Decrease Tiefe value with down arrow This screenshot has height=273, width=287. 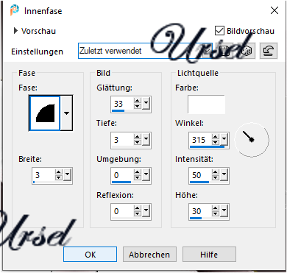[138, 143]
